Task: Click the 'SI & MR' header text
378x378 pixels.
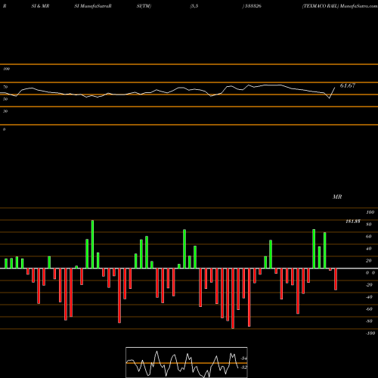Action: point(40,6)
